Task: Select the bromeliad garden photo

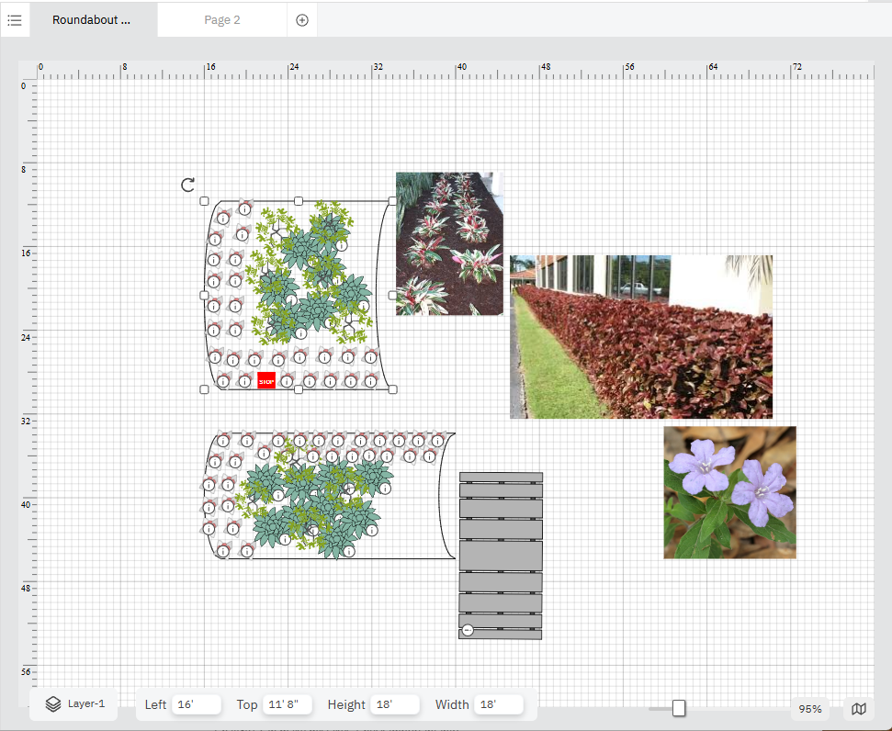Action: tap(448, 243)
